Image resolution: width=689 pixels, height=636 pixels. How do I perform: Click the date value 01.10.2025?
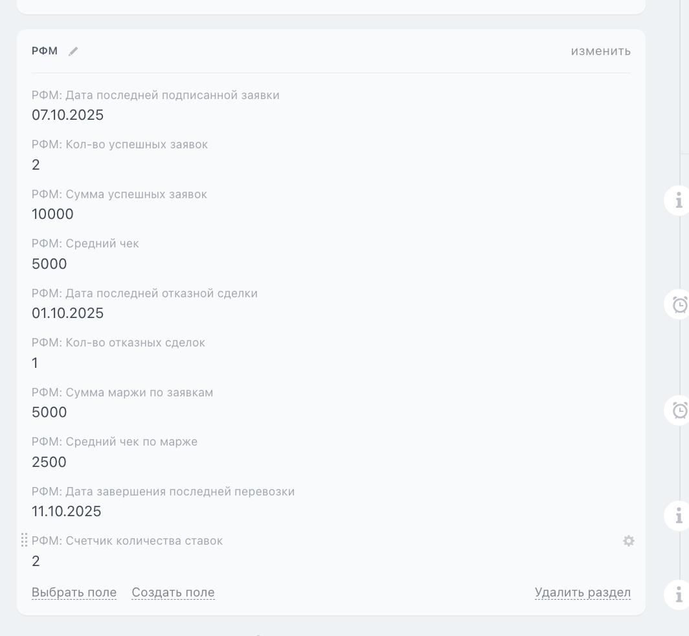point(67,313)
